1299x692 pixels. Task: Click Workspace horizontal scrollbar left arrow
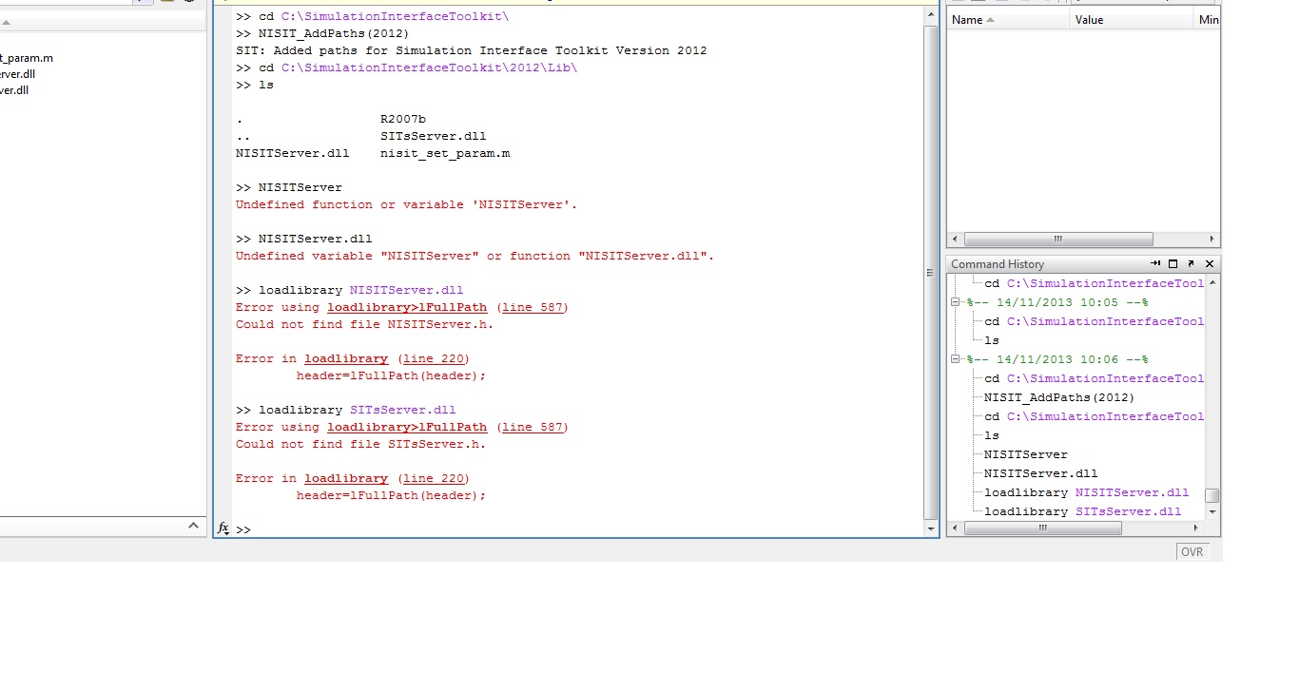click(955, 240)
